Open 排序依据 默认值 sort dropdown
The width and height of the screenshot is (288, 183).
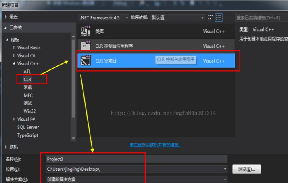point(177,18)
